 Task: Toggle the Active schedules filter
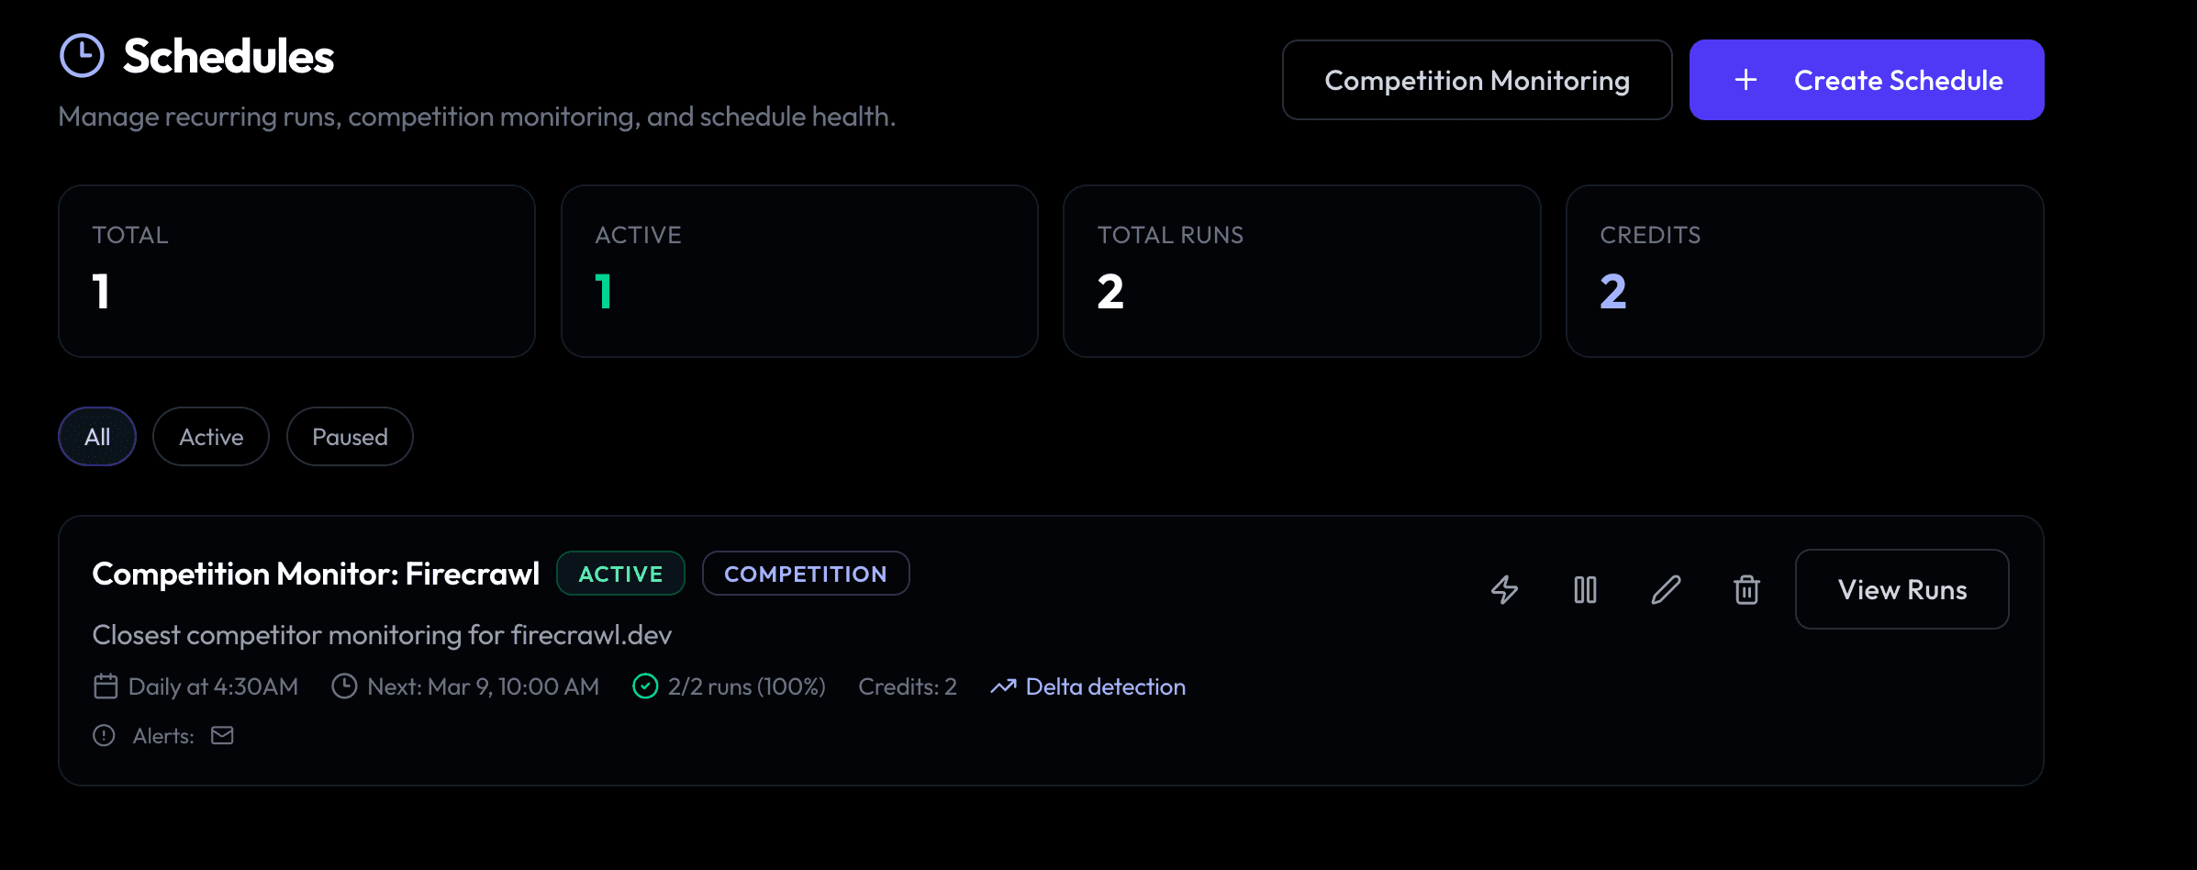pyautogui.click(x=210, y=436)
